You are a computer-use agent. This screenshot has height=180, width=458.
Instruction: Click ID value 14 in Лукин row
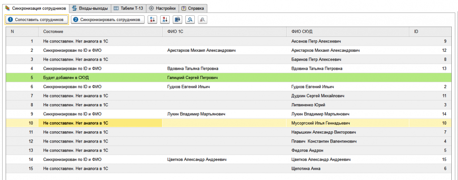point(444,114)
